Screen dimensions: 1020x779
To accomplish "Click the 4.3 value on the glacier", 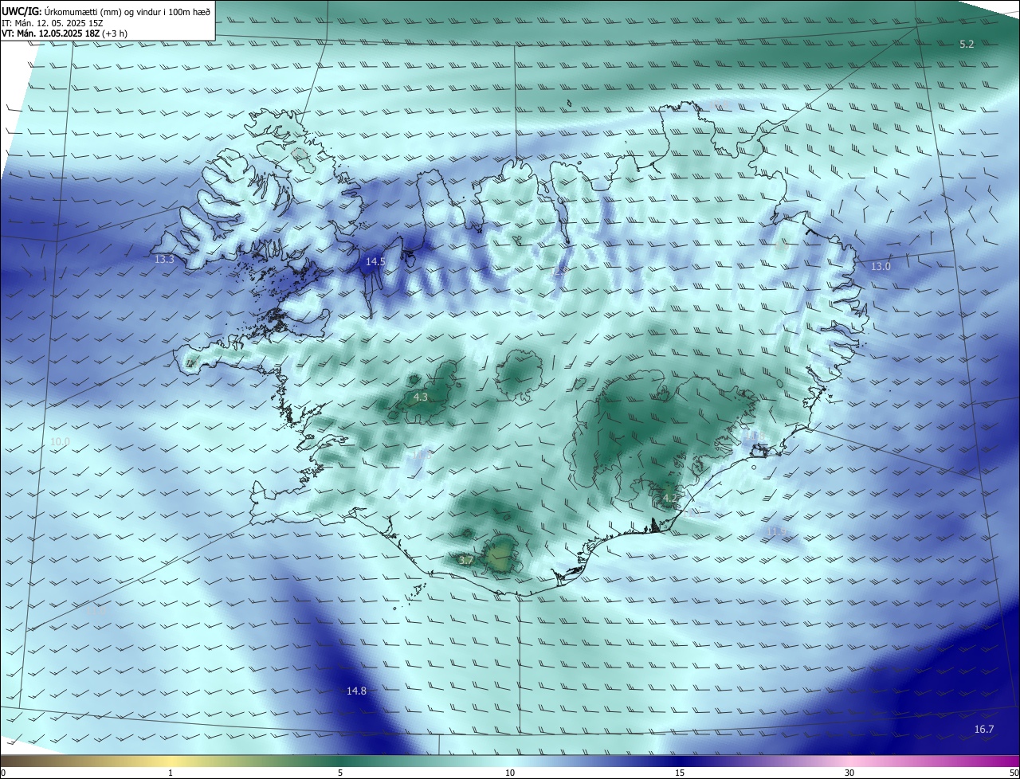I will click(421, 397).
